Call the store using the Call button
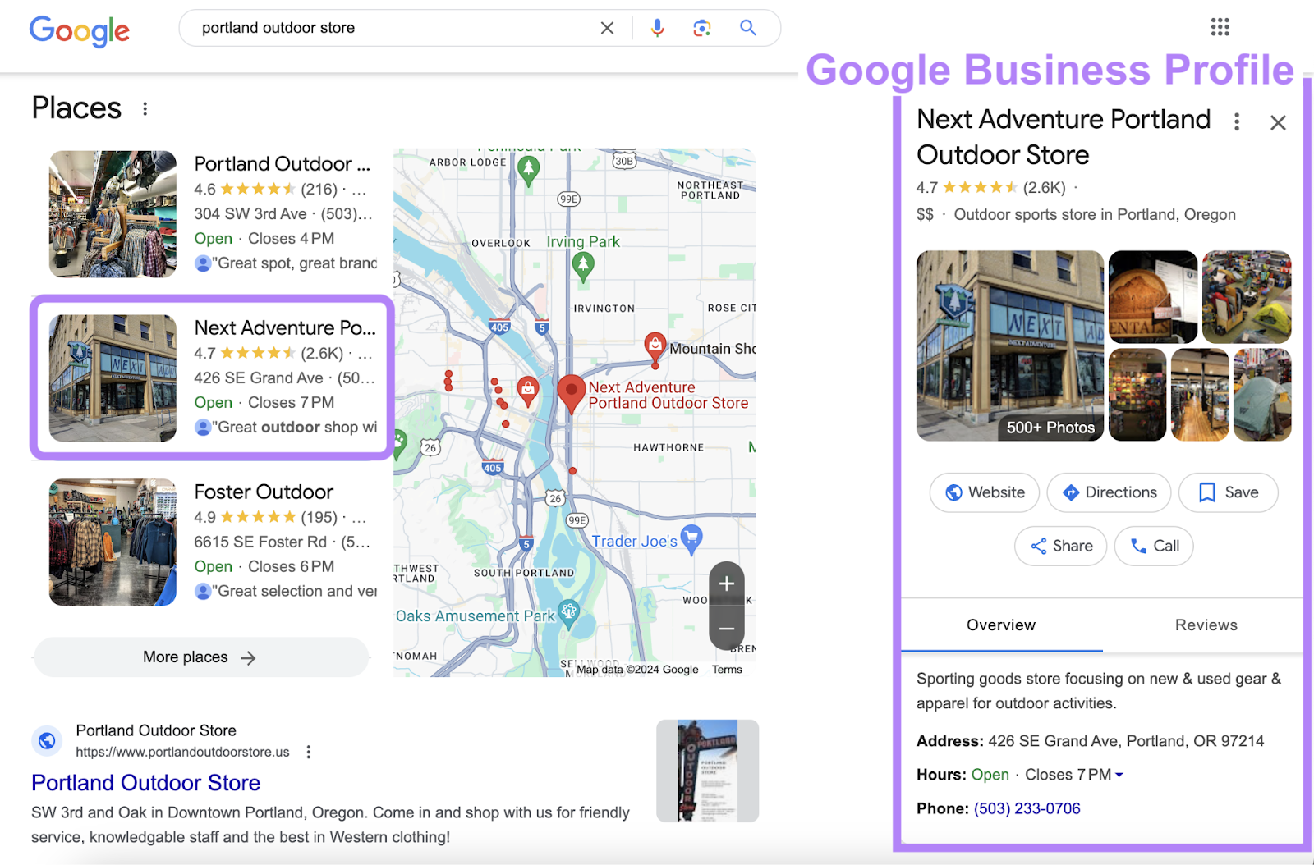Screen dimensions: 1314x865 pos(1153,546)
